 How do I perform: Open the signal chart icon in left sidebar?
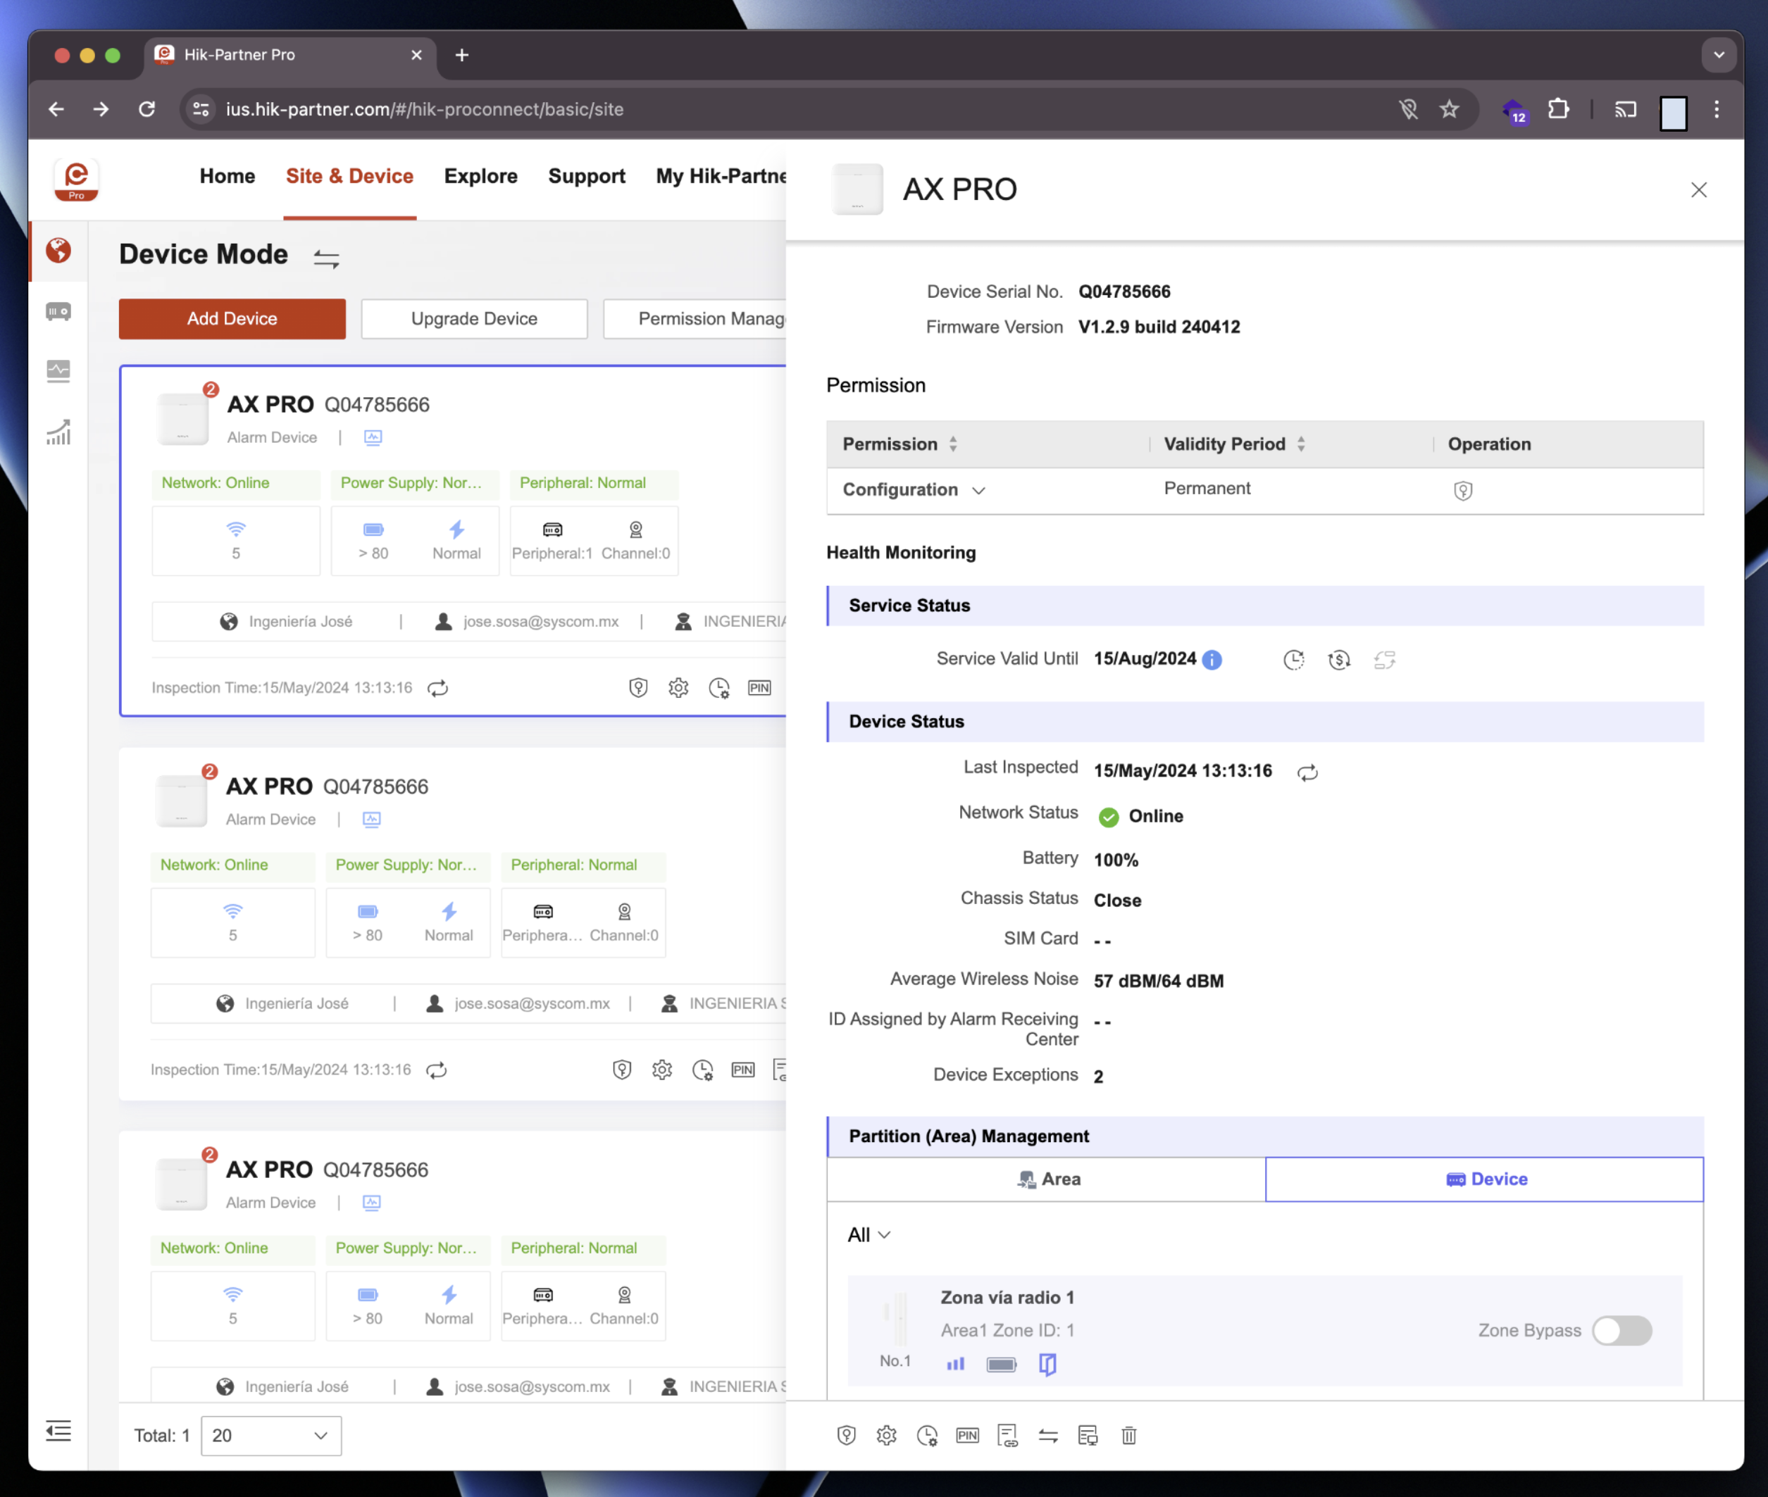58,432
